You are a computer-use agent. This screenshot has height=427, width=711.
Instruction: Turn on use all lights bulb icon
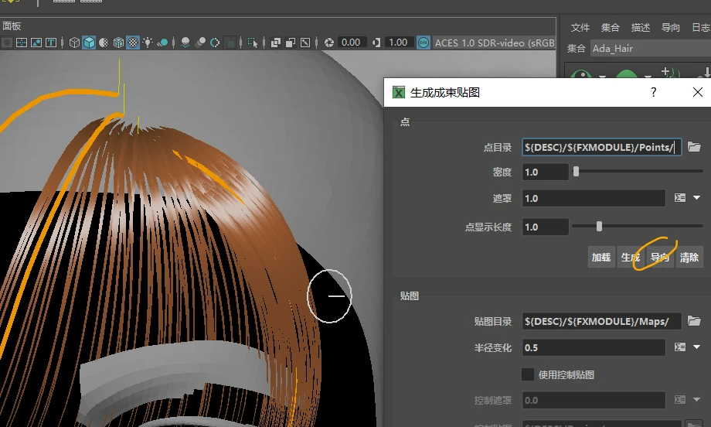coord(148,43)
